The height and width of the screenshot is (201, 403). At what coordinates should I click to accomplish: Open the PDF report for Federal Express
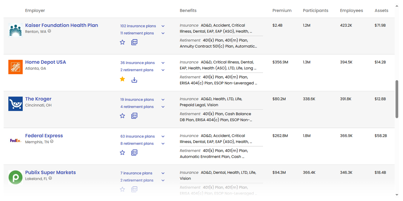coord(134,152)
